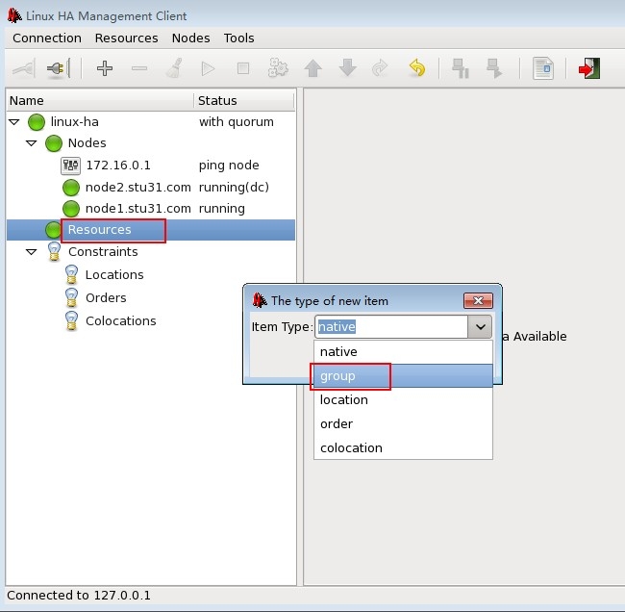
Task: Click the linux-ha green status icon
Action: (x=37, y=122)
